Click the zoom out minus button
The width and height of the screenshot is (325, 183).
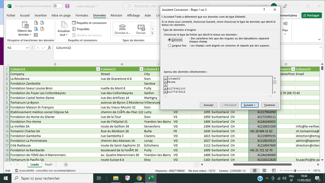281,171
